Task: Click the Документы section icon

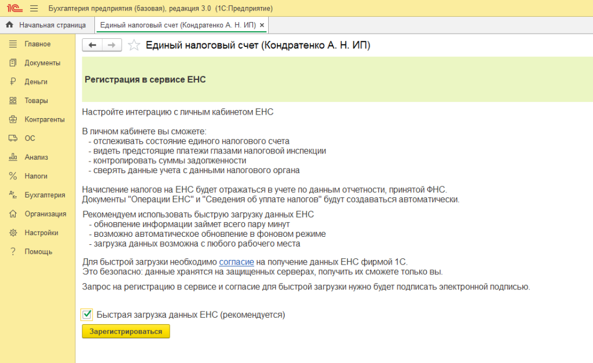Action: coord(13,63)
